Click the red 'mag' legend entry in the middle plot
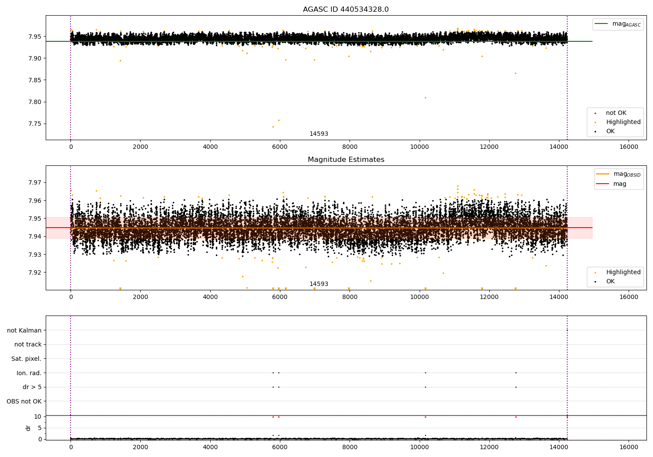 point(619,184)
